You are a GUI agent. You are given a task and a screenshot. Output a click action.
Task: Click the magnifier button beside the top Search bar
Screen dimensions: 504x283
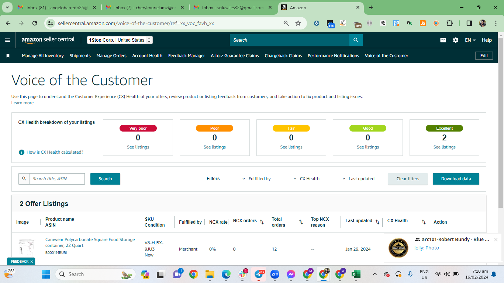pyautogui.click(x=356, y=40)
